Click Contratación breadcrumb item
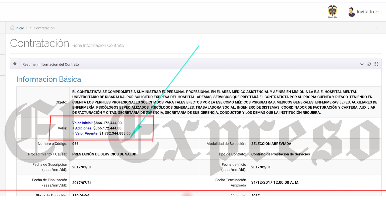386x211 pixels. click(x=44, y=28)
